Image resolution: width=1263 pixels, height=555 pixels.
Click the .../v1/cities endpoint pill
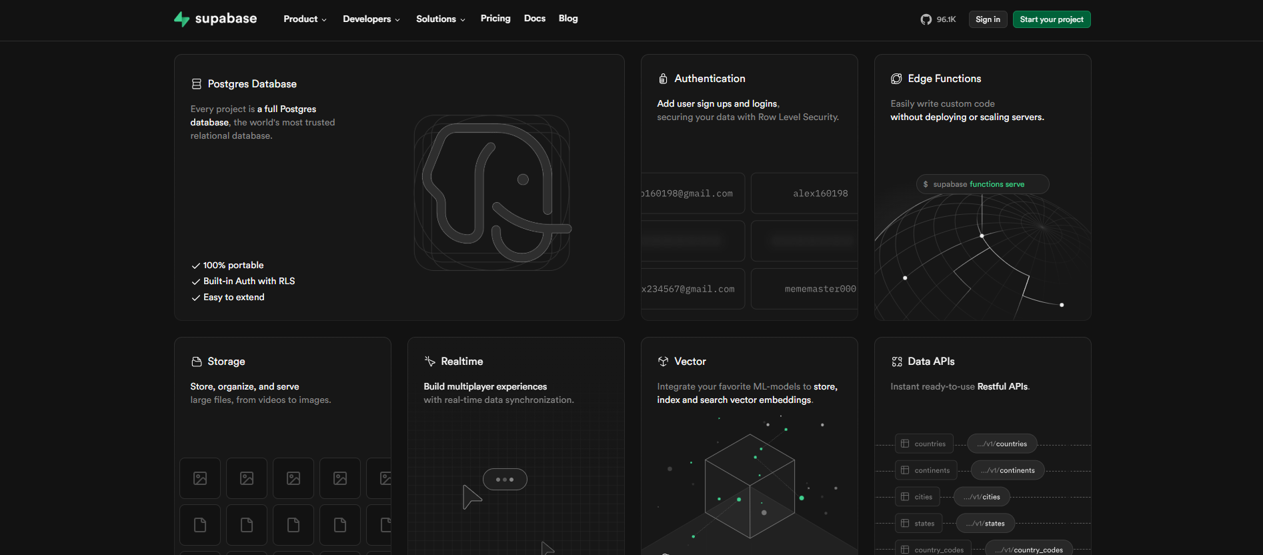(x=982, y=497)
